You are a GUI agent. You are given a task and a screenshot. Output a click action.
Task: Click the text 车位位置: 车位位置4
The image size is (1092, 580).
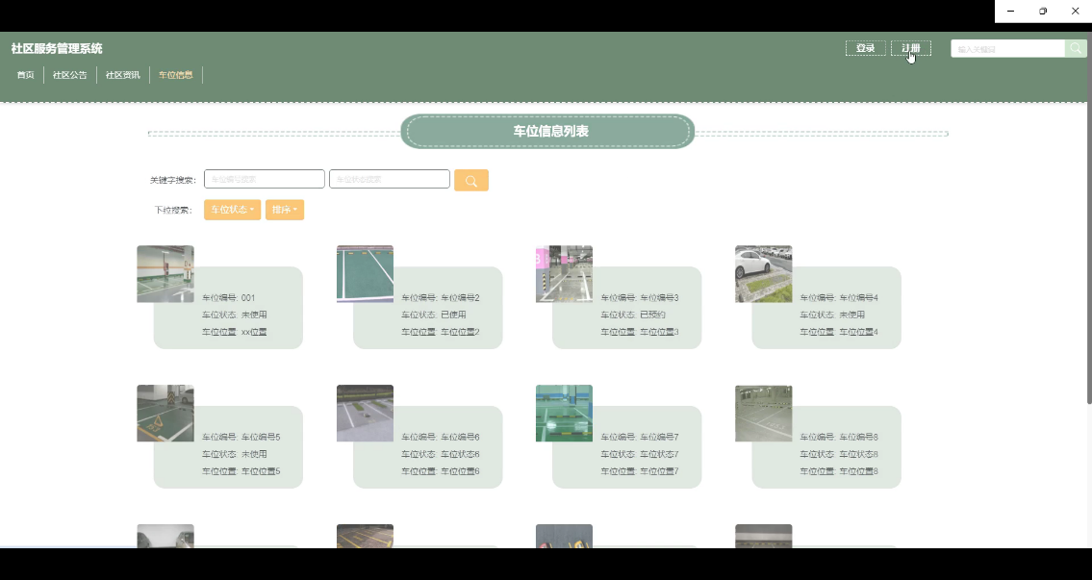pyautogui.click(x=839, y=332)
